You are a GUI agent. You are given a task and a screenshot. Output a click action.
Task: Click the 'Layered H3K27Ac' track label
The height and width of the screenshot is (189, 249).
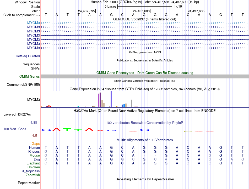17,114
